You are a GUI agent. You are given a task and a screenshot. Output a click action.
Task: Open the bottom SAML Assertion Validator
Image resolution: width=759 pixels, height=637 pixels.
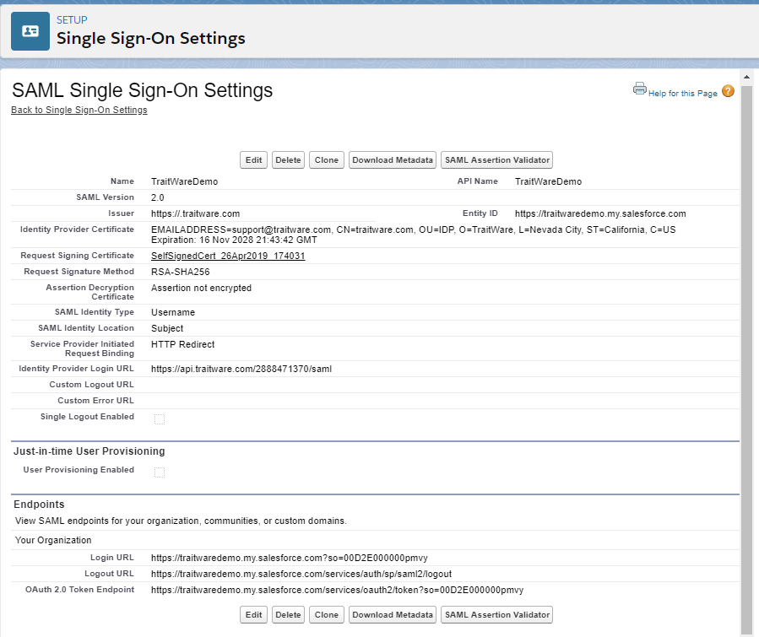496,615
